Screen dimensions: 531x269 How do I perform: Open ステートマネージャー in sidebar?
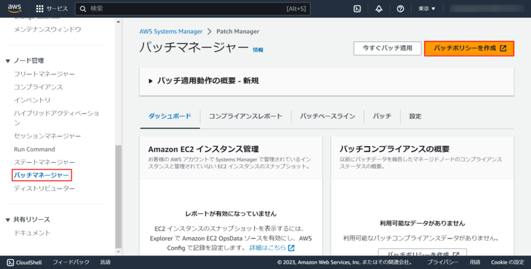click(x=44, y=162)
